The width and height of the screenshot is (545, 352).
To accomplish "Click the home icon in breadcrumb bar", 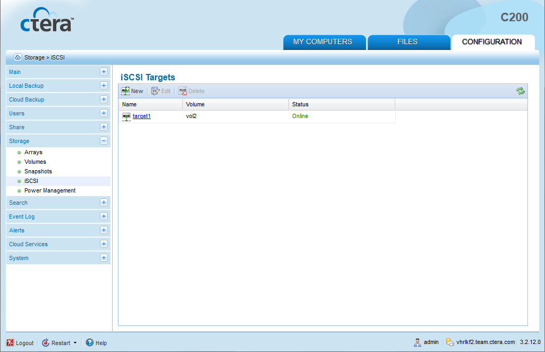I will click(x=18, y=57).
